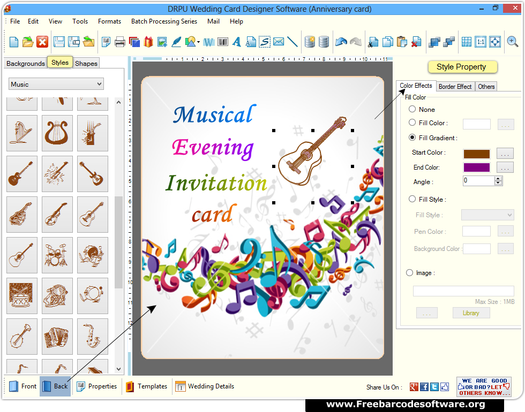
Task: Open the Properties button
Action: 97,386
